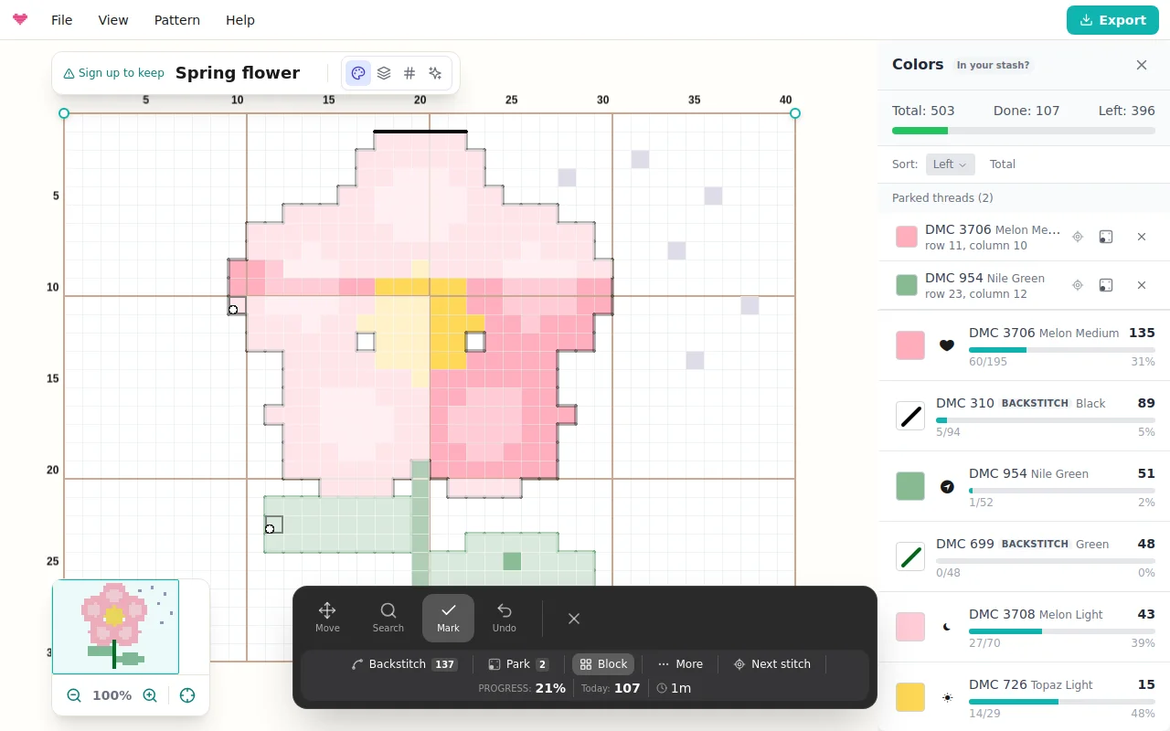The width and height of the screenshot is (1170, 731).
Task: Select DMC 726 Topaz Light color swatch
Action: 910,697
